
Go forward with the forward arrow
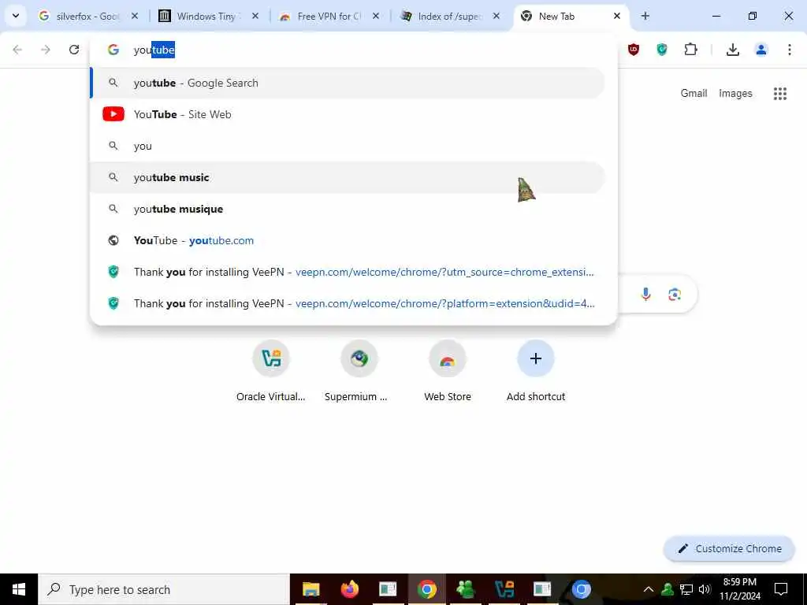click(46, 50)
